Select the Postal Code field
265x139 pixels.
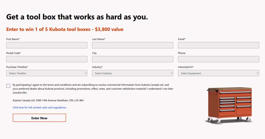[x=47, y=59]
